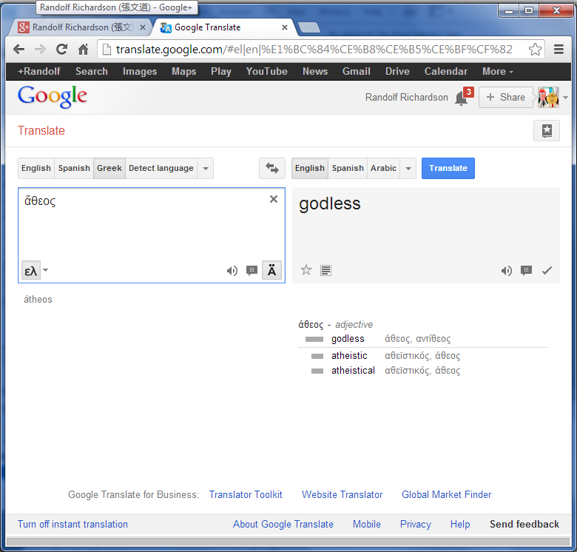This screenshot has height=552, width=577.
Task: Open More menu in Google bar
Action: tap(497, 71)
